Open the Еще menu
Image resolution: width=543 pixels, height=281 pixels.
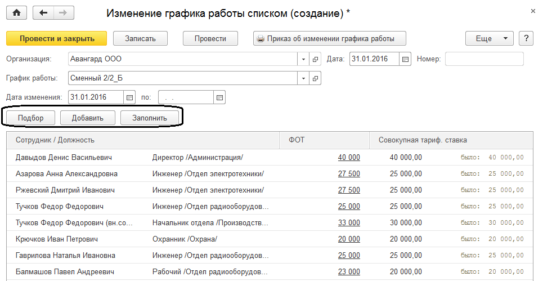490,38
